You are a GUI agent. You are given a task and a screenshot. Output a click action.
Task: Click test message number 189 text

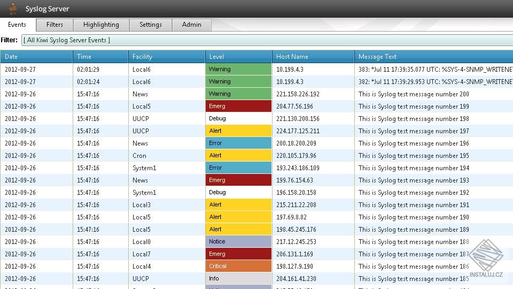coord(414,230)
